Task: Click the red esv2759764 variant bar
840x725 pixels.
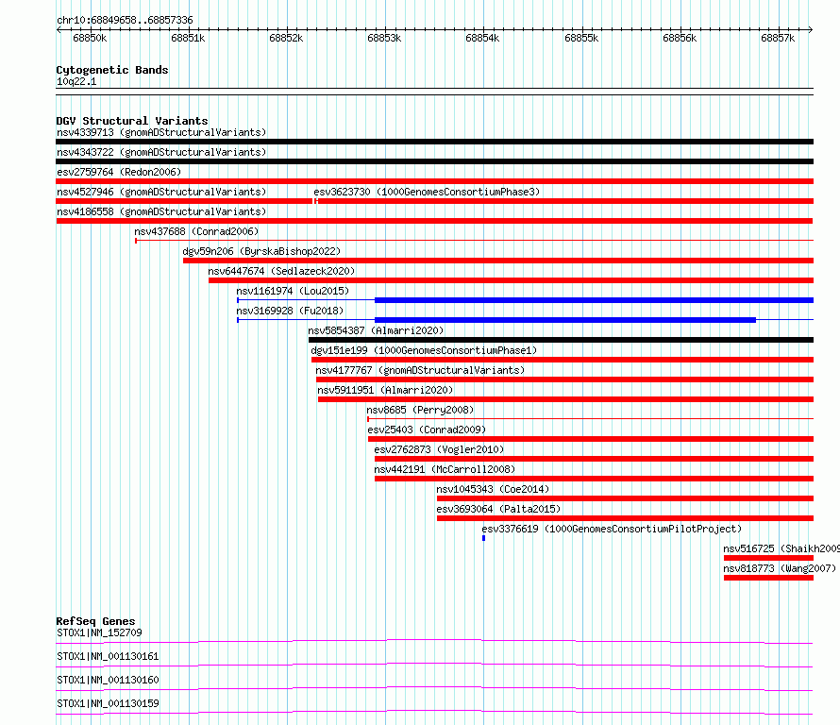Action: [434, 181]
